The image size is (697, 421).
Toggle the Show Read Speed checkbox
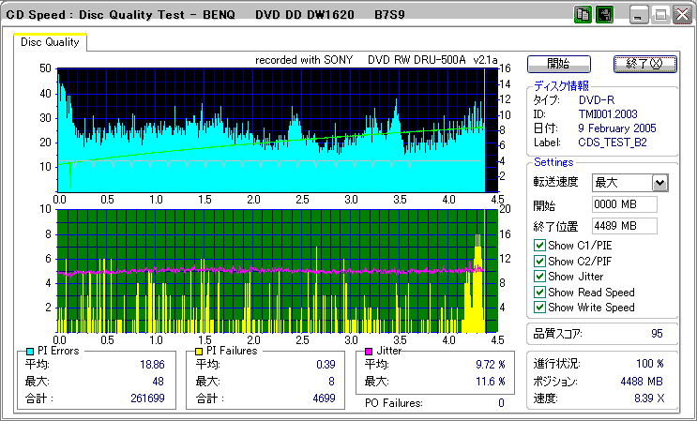(x=539, y=292)
